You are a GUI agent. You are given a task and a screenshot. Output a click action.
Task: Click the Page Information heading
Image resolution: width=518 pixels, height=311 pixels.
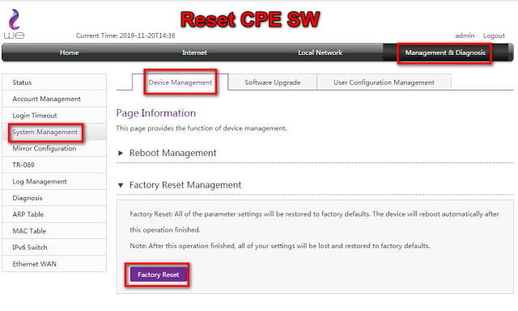coord(156,113)
